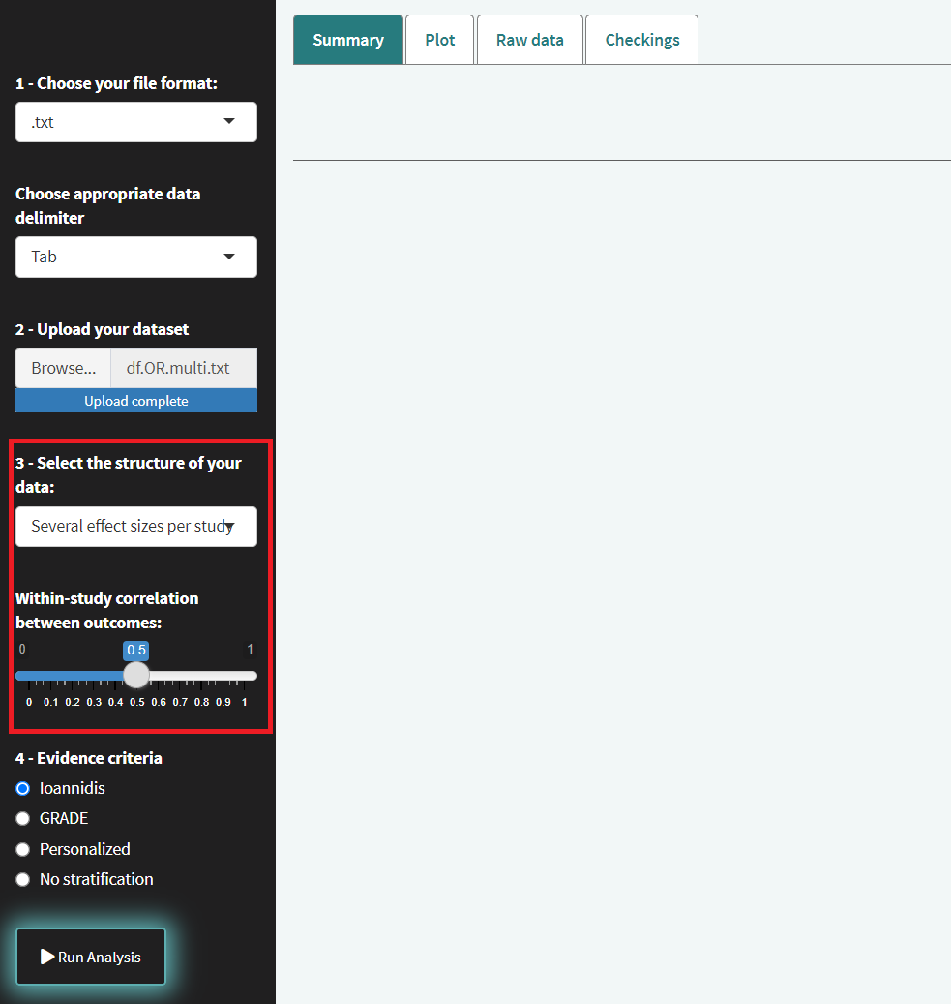
Task: Select the Ioannidis evidence criteria
Action: coord(23,788)
